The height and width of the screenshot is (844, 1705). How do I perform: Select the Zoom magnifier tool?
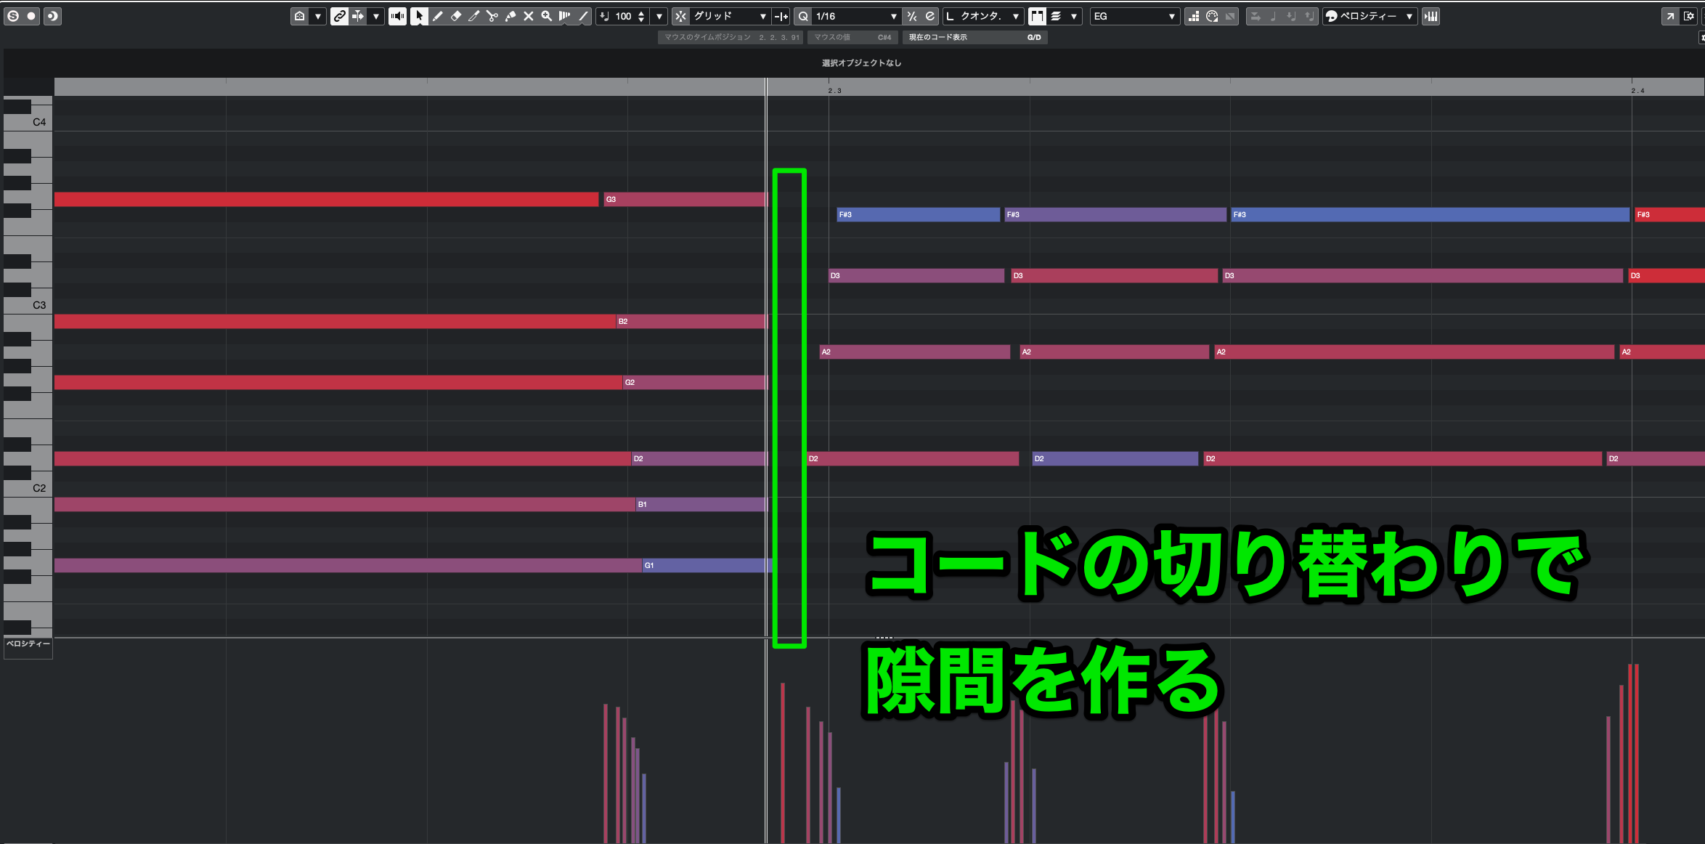(546, 16)
